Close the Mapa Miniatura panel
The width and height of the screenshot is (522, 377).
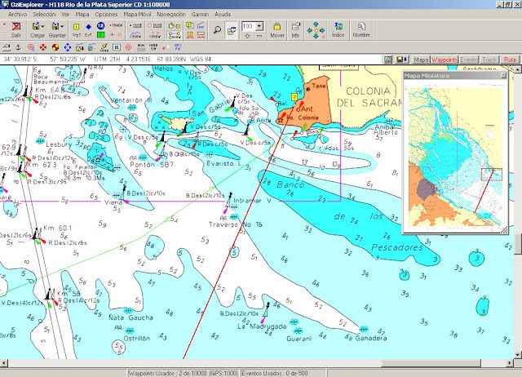[504, 76]
